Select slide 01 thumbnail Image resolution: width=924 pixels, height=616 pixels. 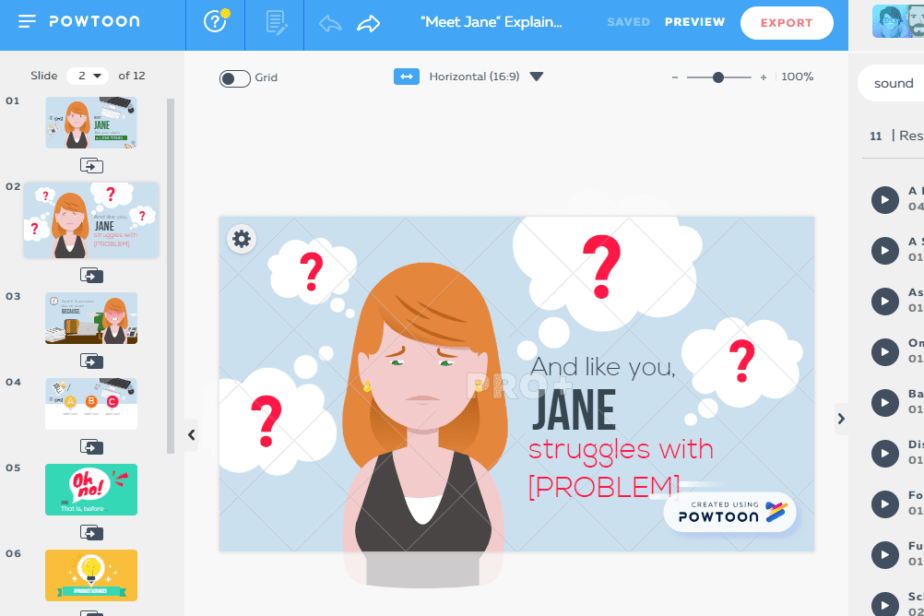[x=91, y=123]
